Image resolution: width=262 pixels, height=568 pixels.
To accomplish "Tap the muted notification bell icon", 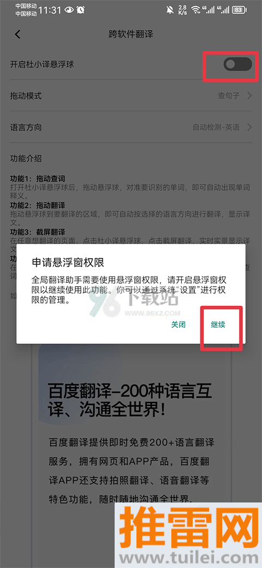I will 170,10.
